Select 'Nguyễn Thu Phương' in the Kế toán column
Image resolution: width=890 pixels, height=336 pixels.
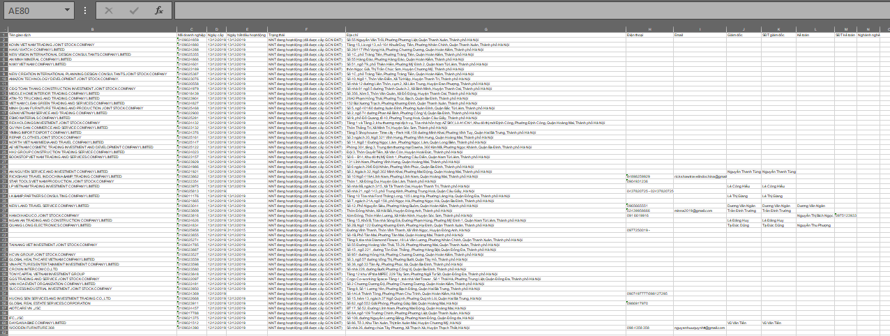click(x=815, y=226)
